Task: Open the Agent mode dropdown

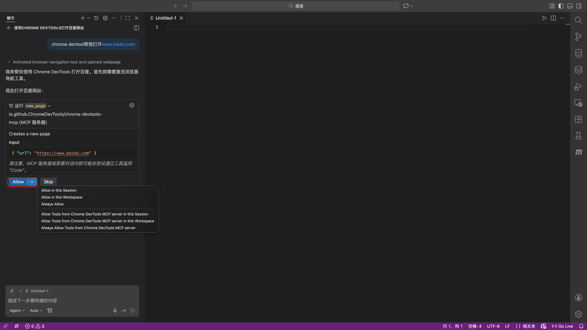Action: pyautogui.click(x=17, y=310)
